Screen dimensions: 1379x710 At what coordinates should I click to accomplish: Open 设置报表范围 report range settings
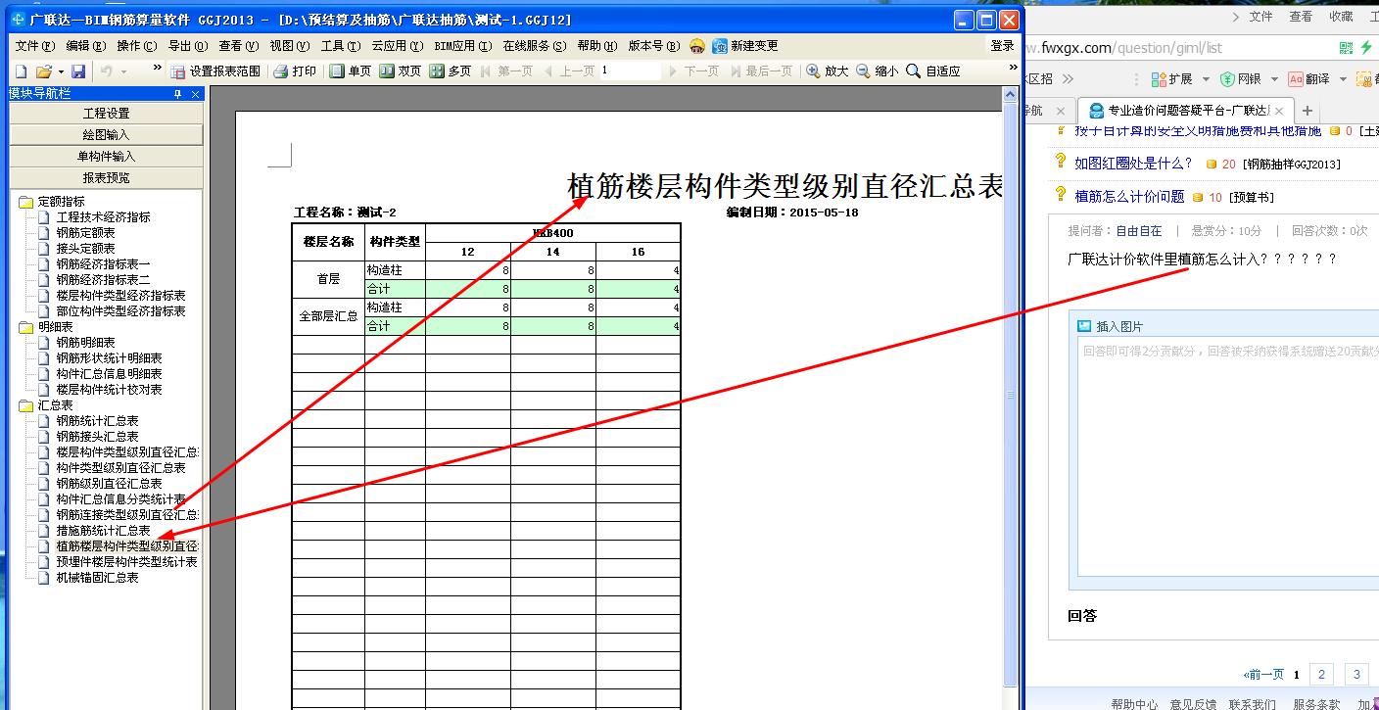click(x=215, y=71)
